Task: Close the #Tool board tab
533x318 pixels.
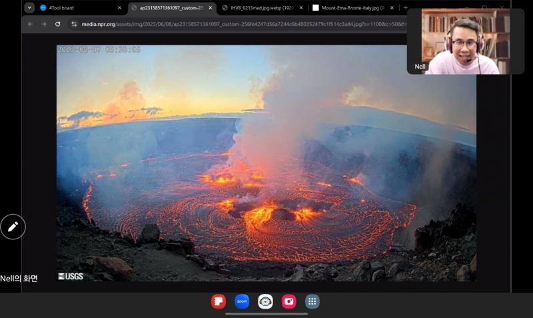Action: tap(119, 8)
